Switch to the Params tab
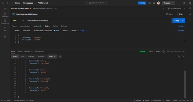 [15, 26]
